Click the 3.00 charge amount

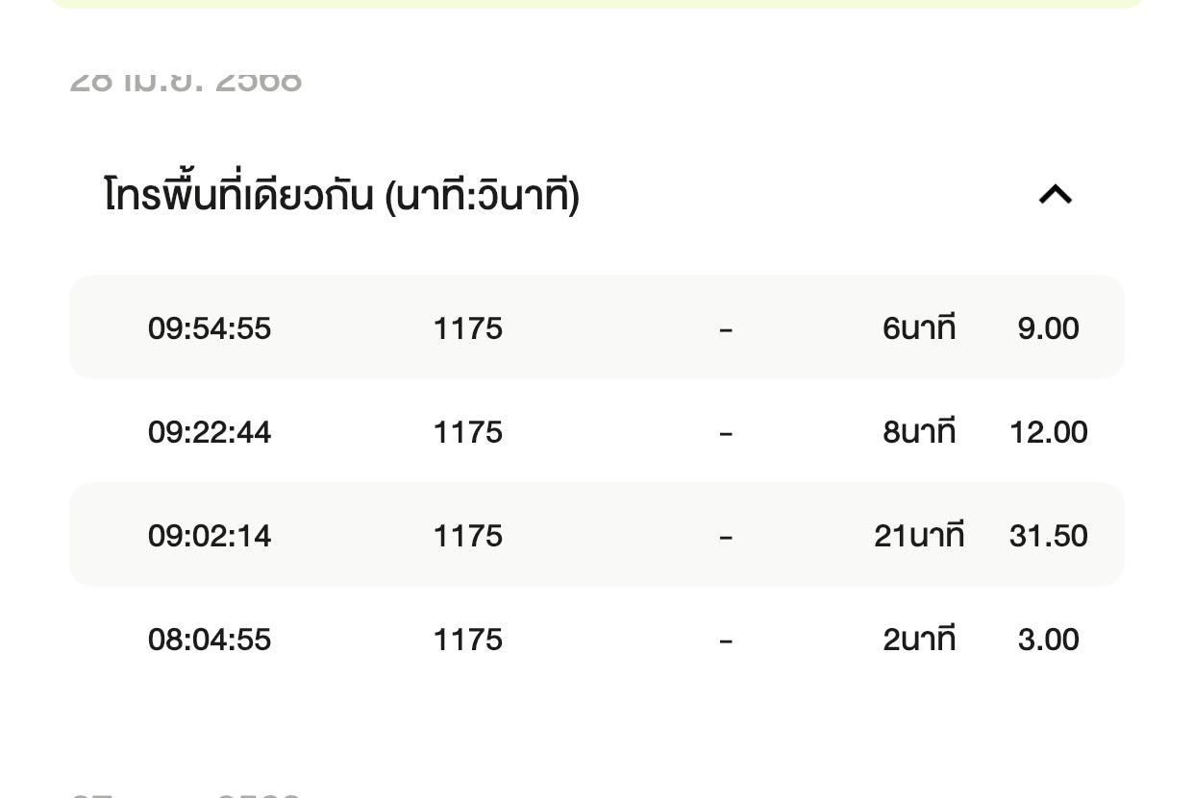point(1048,640)
